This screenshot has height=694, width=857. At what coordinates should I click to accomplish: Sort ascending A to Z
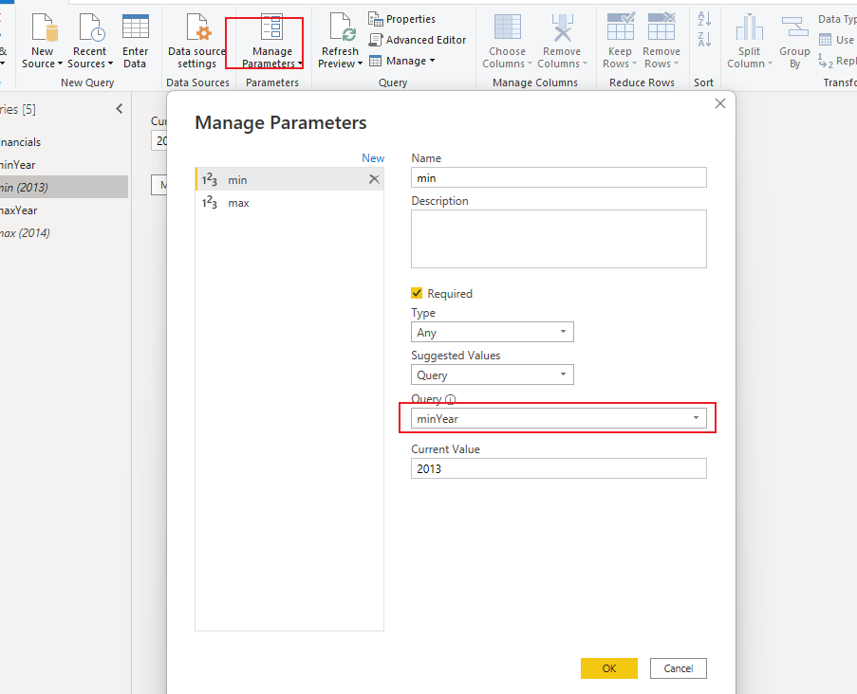point(704,19)
